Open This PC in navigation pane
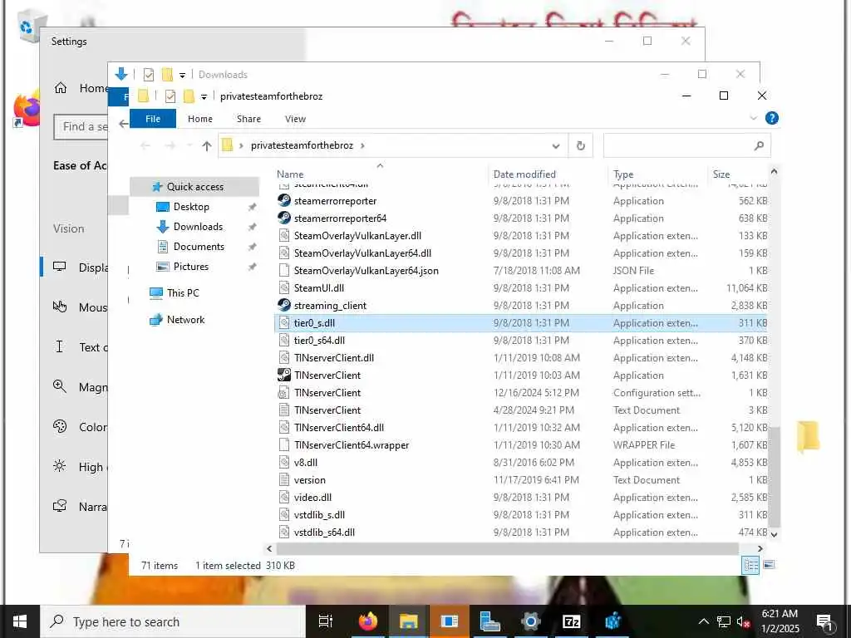The height and width of the screenshot is (638, 851). coord(182,293)
